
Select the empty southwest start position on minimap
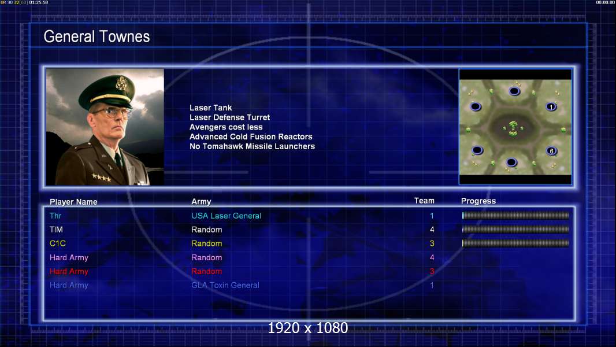pyautogui.click(x=477, y=150)
